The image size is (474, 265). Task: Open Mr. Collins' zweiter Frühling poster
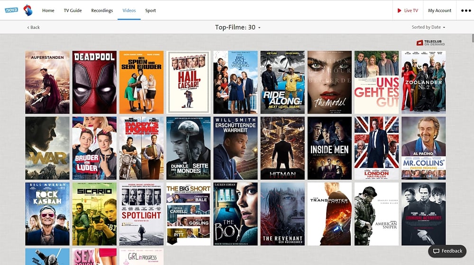click(x=423, y=148)
